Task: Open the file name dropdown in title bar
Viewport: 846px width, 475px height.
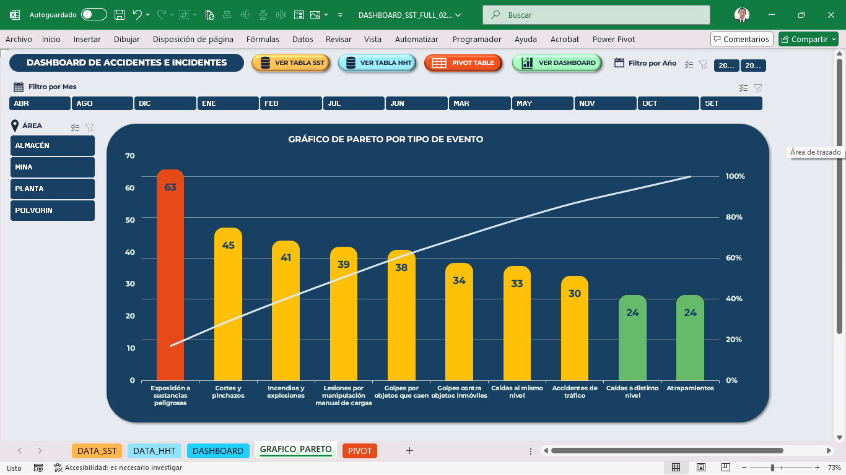Action: pos(458,15)
